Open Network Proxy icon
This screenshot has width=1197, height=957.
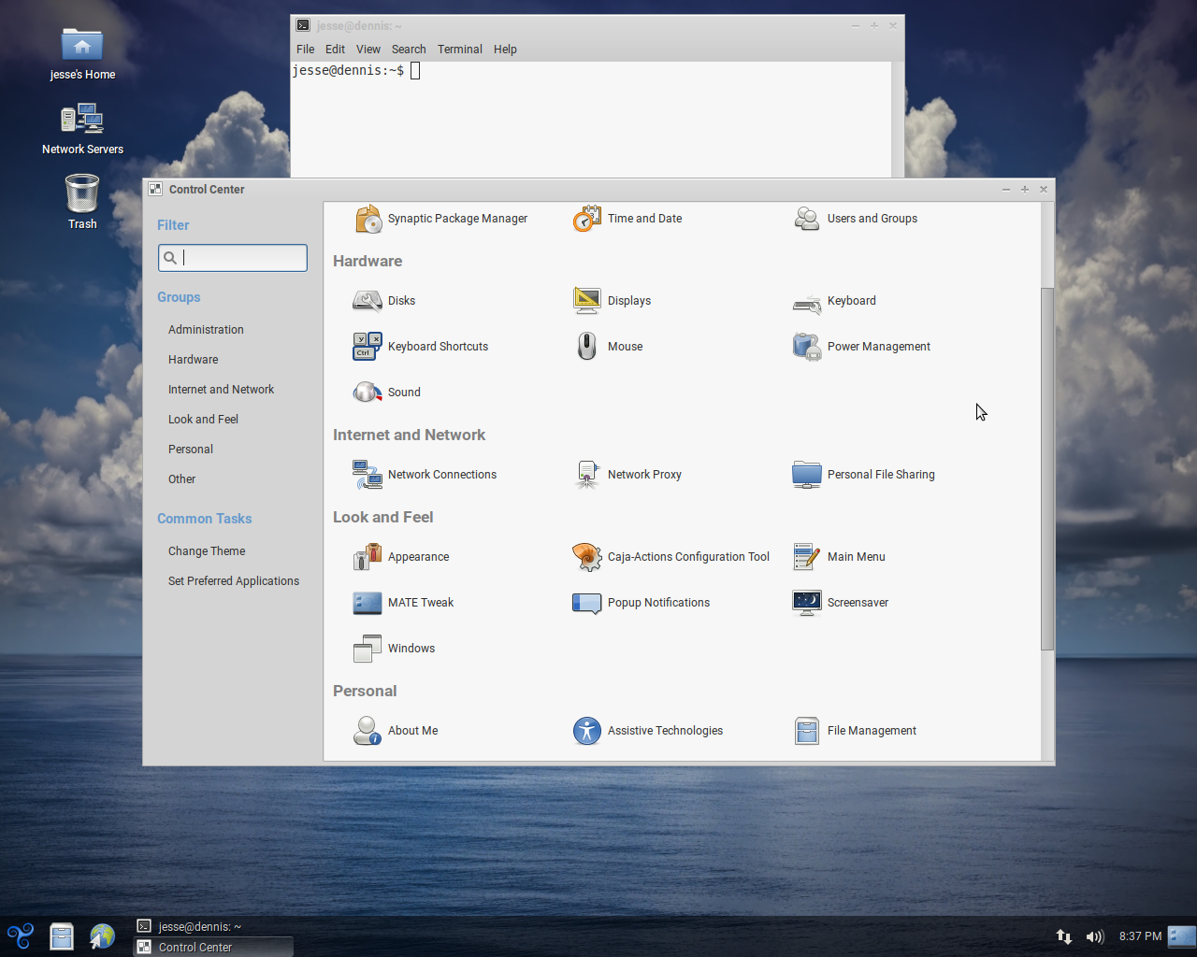[587, 475]
